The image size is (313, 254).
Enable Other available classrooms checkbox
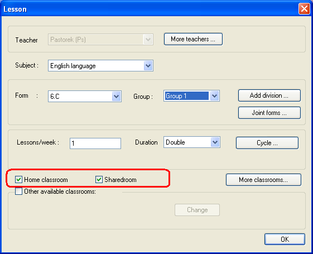click(x=18, y=191)
